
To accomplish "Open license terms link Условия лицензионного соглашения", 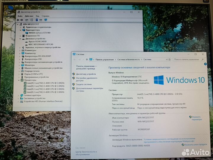I will (x=170, y=140).
